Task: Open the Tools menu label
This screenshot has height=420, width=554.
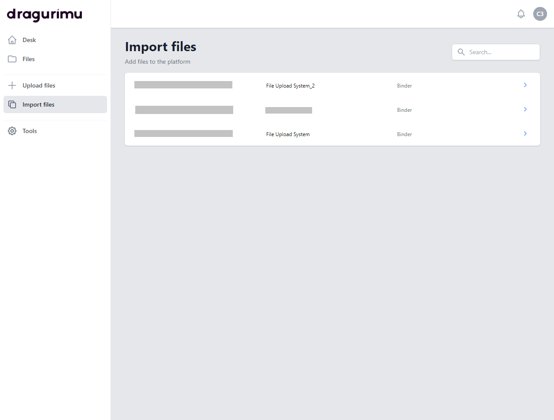Action: coord(29,131)
